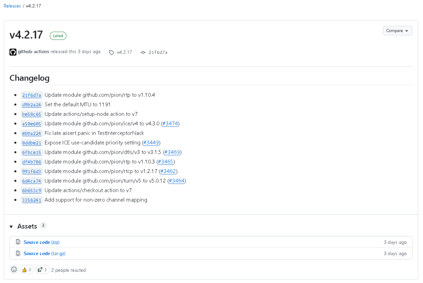Toggle the rocket reaction

[x=43, y=270]
